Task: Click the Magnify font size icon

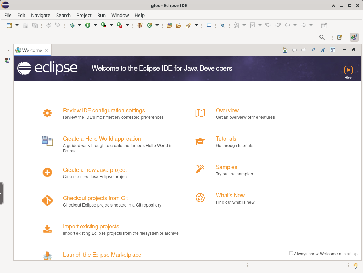Action: [x=323, y=50]
